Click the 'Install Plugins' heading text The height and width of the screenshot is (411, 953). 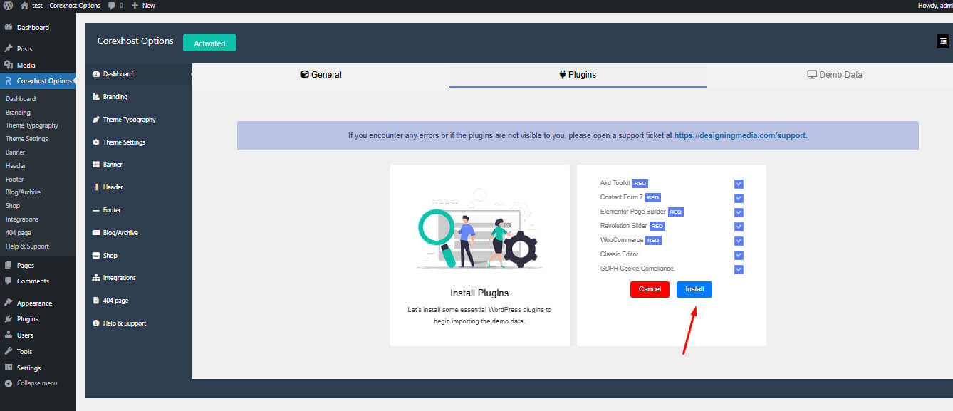coord(479,293)
